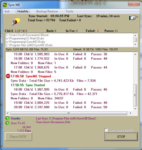
Task: Click the 7,525 Kbps speed value
Action: (x=24, y=131)
